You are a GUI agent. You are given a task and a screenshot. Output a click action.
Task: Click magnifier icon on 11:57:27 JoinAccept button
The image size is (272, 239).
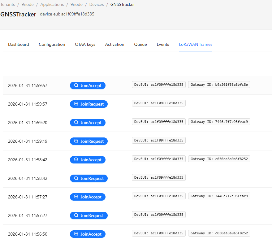coord(76,197)
